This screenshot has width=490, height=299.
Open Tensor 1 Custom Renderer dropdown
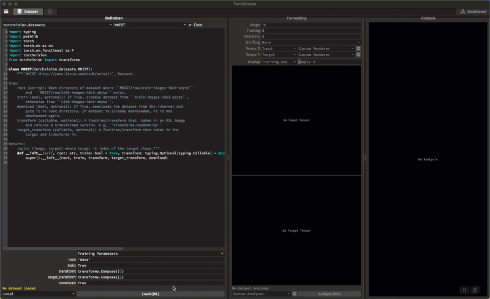[x=326, y=55]
